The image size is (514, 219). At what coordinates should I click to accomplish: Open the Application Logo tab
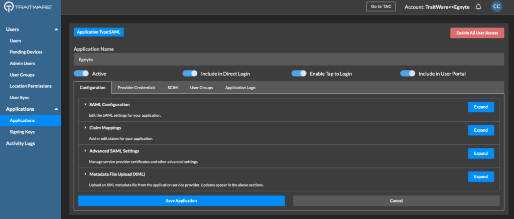240,88
